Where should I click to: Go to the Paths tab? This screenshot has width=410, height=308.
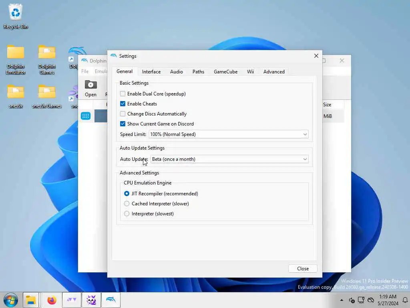click(x=198, y=71)
